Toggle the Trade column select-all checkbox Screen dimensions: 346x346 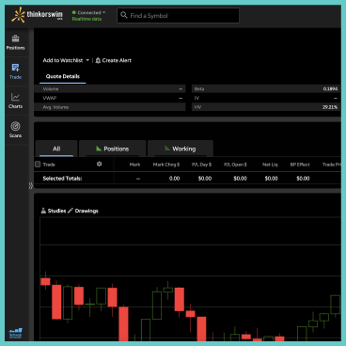pos(38,165)
